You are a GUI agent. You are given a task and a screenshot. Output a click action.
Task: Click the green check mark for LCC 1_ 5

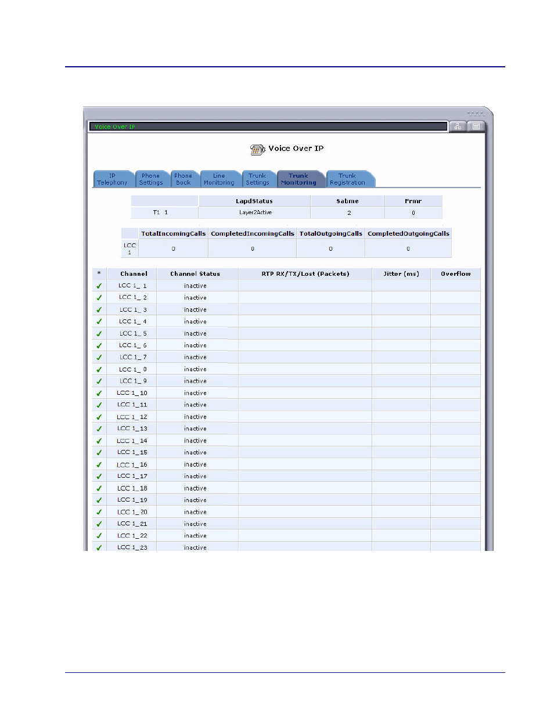pyautogui.click(x=99, y=334)
